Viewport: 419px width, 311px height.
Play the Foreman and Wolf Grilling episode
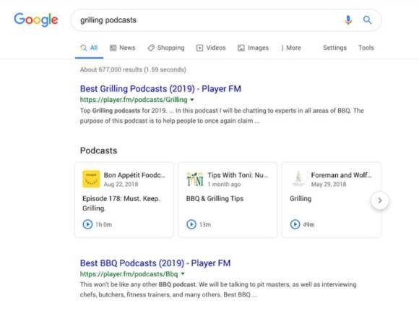coord(295,224)
